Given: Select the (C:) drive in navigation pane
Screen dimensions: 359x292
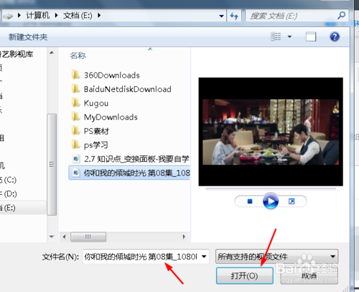Looking at the screenshot, I should pyautogui.click(x=9, y=180).
